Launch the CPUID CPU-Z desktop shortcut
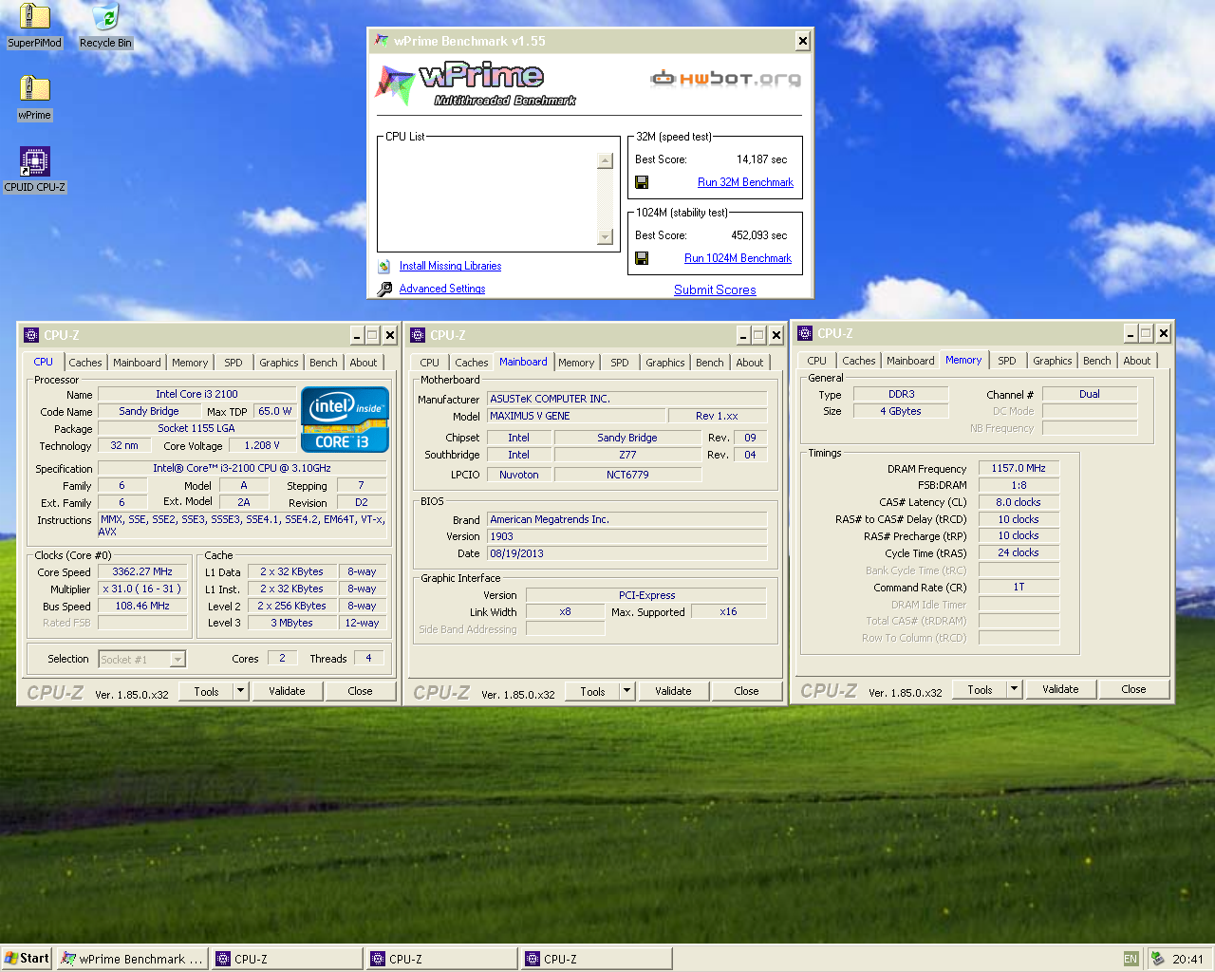1215x972 pixels. (34, 169)
